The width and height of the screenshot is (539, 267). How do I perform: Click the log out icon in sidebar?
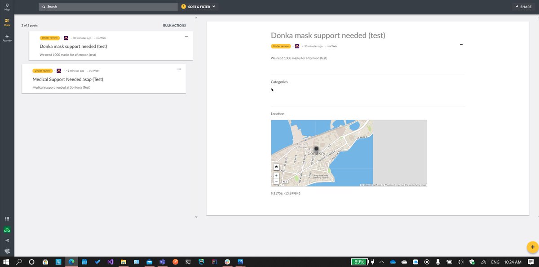coord(7,241)
